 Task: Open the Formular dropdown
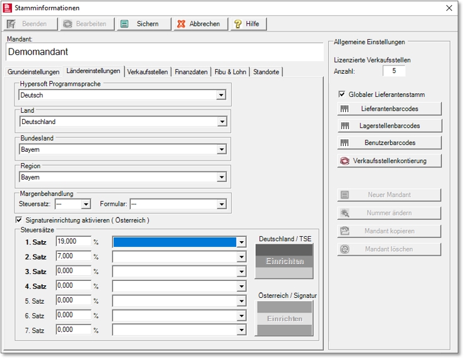click(x=222, y=204)
